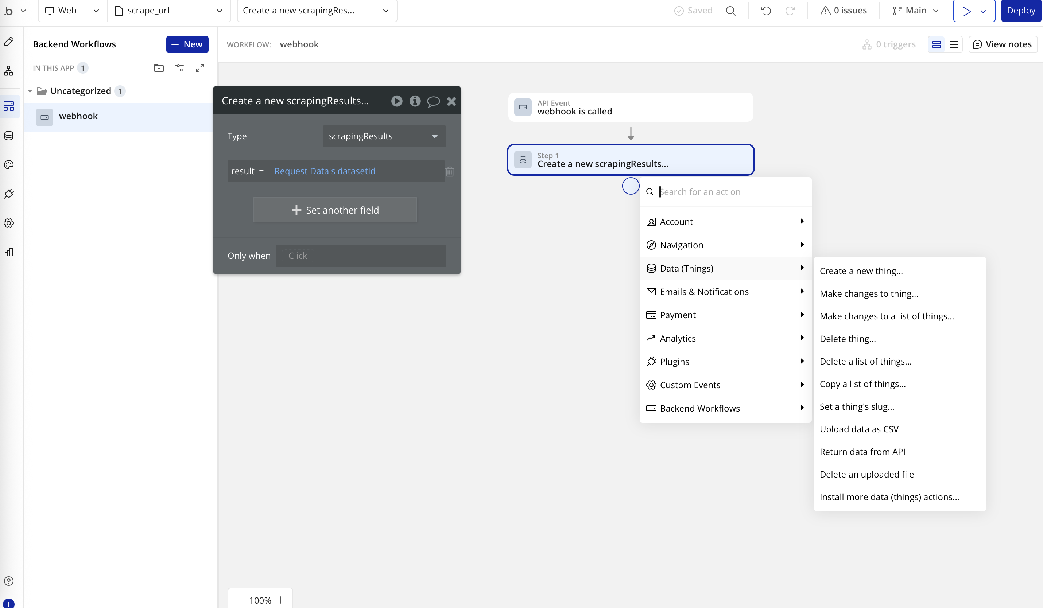The image size is (1043, 608).
Task: Click the new folder icon
Action: point(159,68)
